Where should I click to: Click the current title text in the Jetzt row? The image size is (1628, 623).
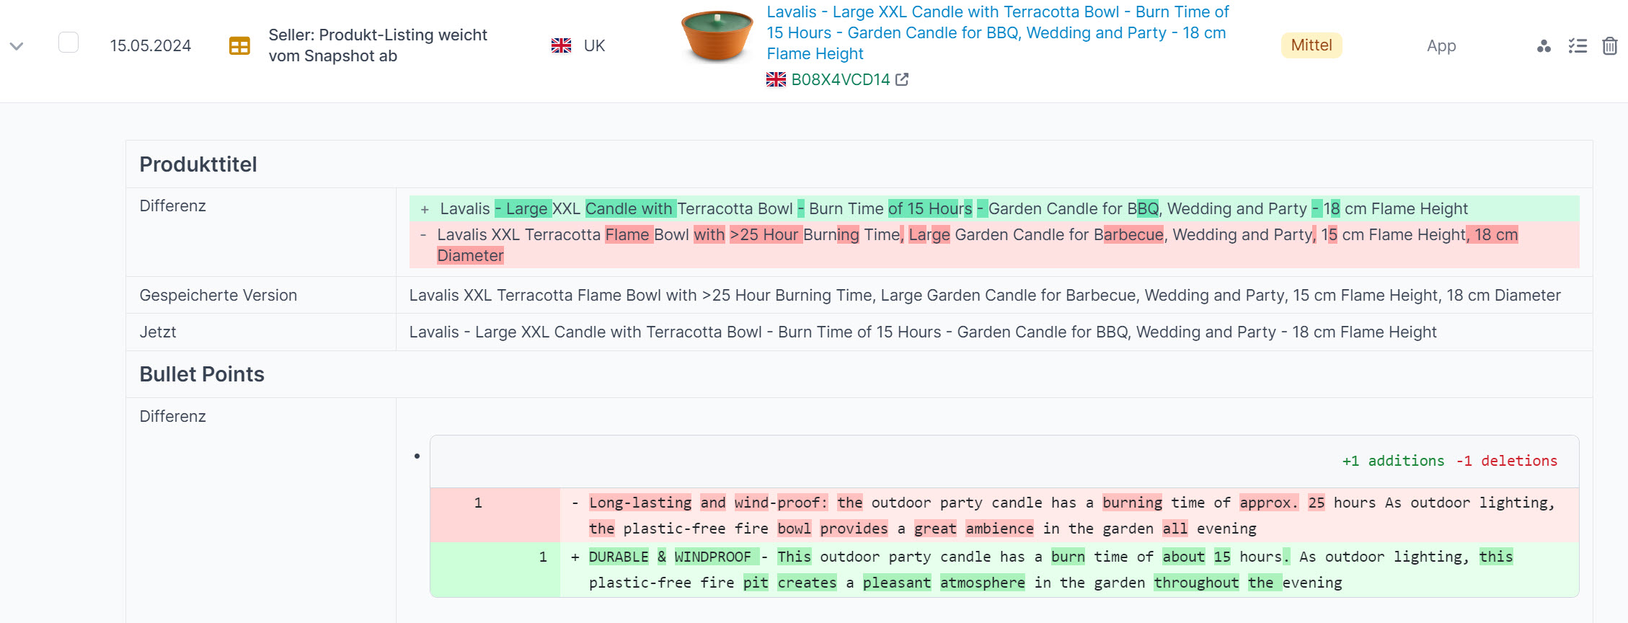(923, 332)
